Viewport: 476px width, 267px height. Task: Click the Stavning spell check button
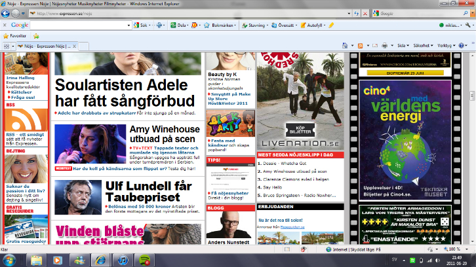(254, 25)
